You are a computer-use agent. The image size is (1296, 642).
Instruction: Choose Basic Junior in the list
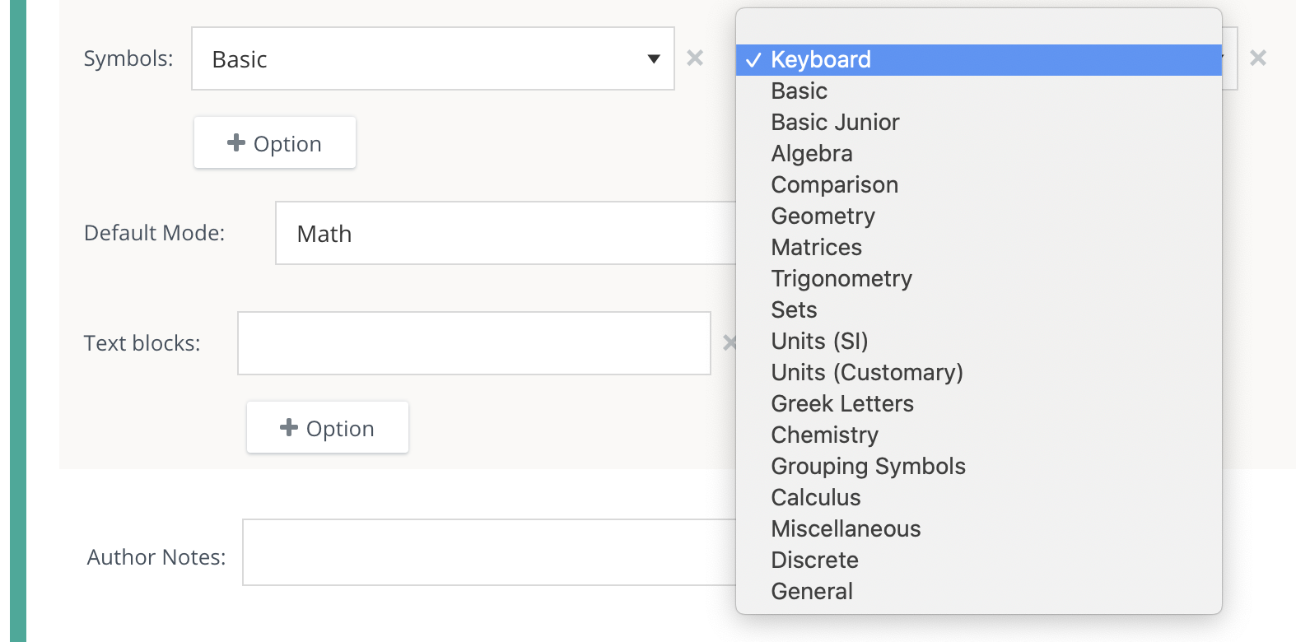pos(835,123)
